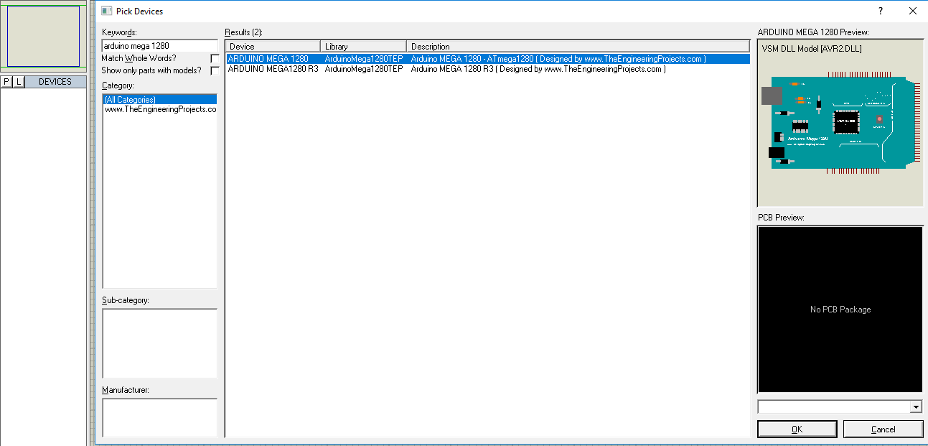The height and width of the screenshot is (446, 928).
Task: Open the PCB package dropdown
Action: tap(915, 407)
